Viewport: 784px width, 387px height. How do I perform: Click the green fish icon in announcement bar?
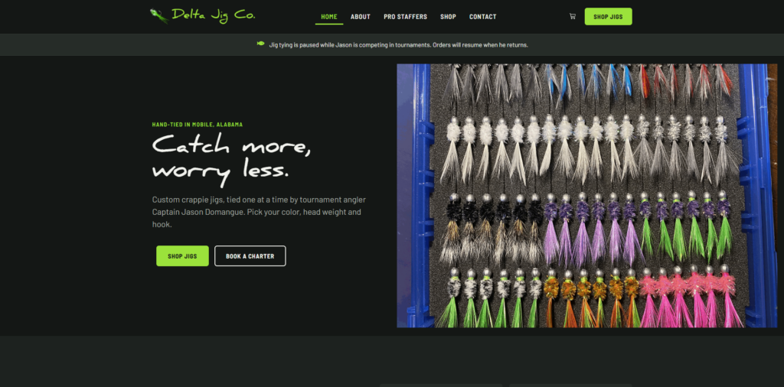(260, 44)
